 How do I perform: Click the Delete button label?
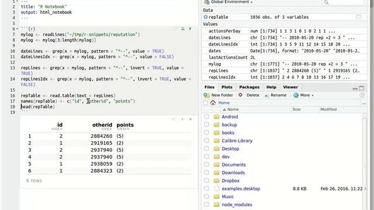[x=253, y=95]
